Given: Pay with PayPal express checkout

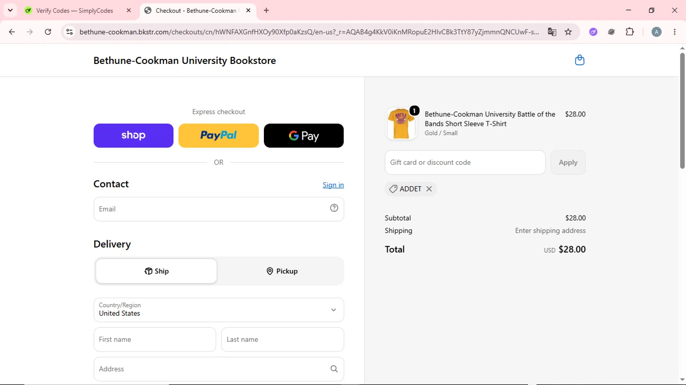Looking at the screenshot, I should click(x=219, y=136).
